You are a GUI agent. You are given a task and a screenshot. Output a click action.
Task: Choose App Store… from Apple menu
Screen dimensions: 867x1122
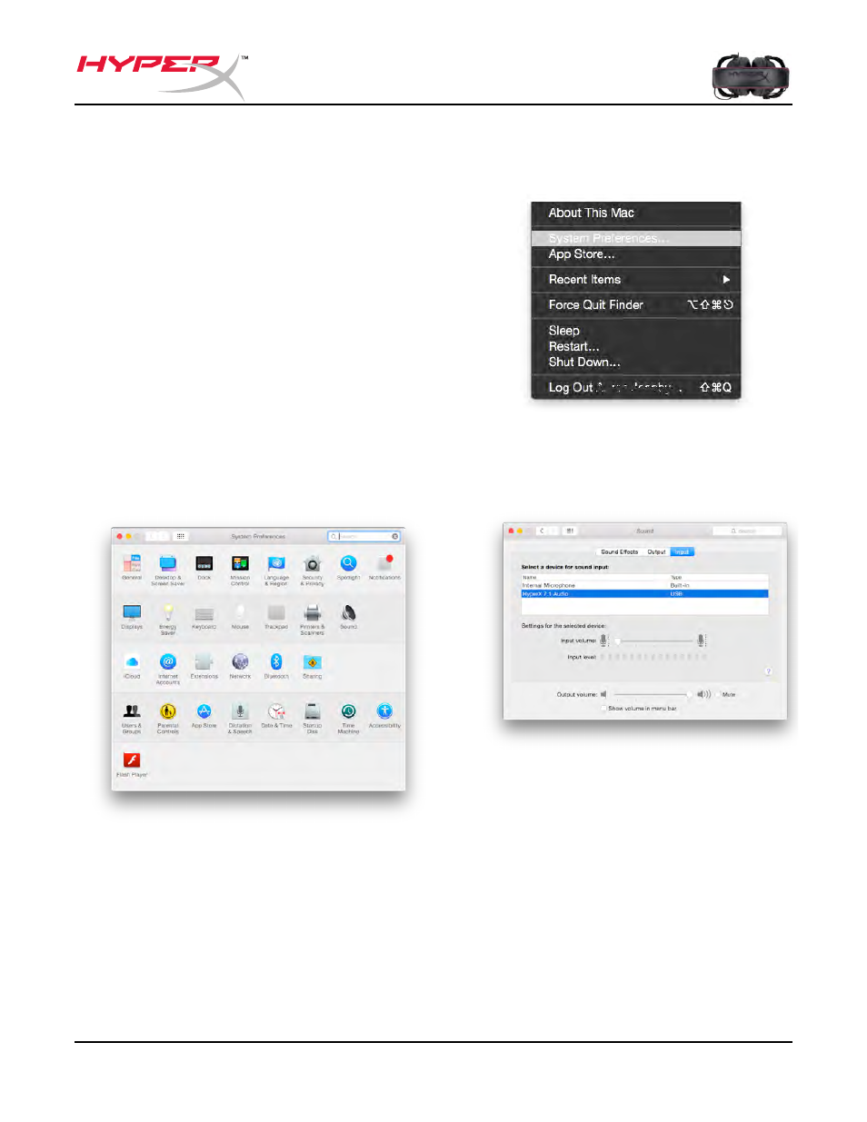[x=636, y=254]
